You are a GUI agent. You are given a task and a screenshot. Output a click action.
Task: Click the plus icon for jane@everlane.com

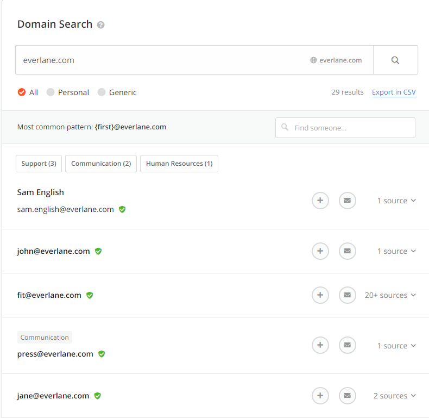320,396
